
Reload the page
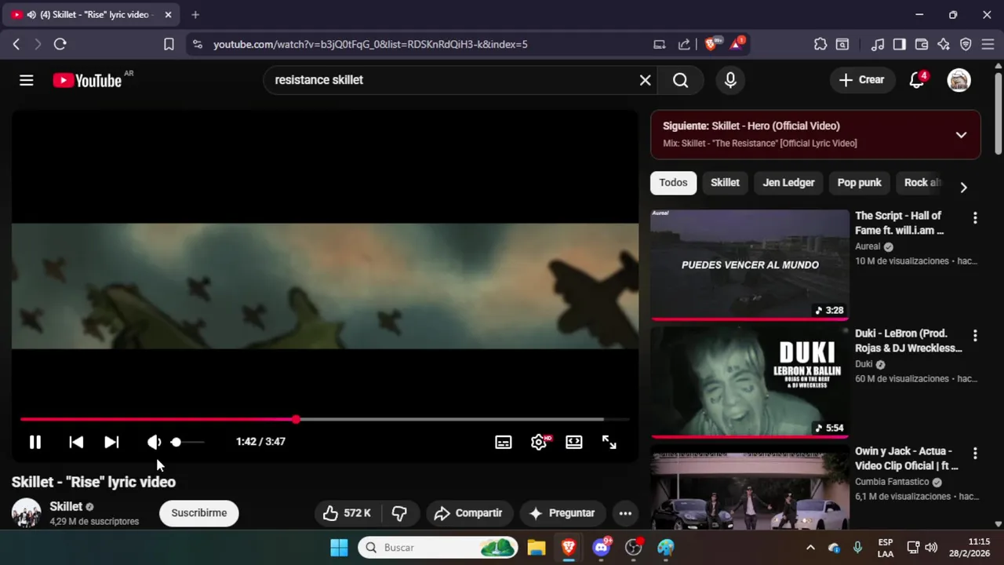click(60, 45)
